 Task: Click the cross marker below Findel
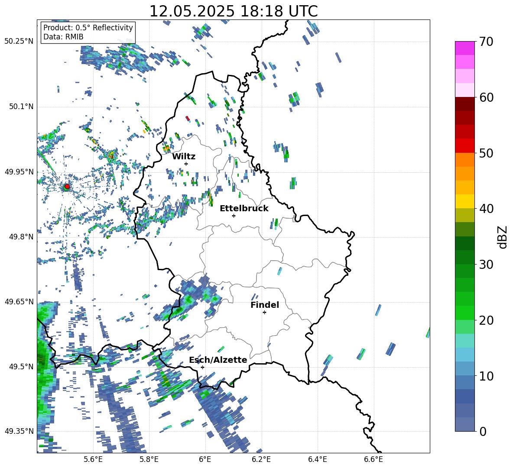(x=264, y=313)
